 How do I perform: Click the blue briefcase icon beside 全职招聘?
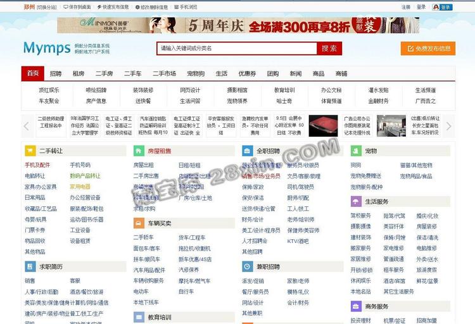pyautogui.click(x=247, y=151)
